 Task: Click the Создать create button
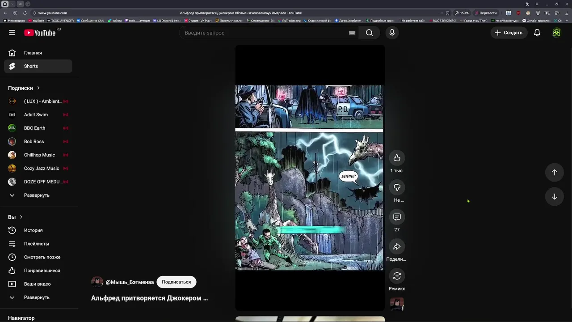509,33
